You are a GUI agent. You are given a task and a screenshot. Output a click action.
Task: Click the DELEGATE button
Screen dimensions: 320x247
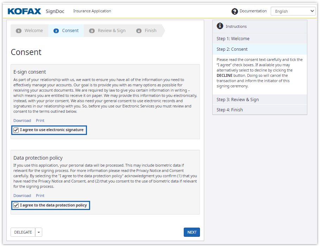[23, 232]
